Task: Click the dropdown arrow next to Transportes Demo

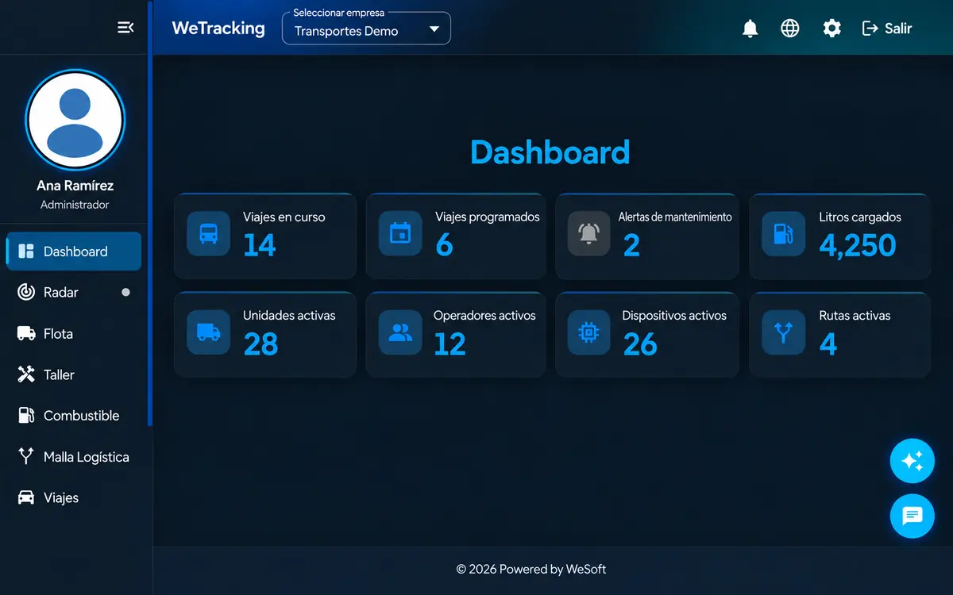Action: [x=434, y=29]
